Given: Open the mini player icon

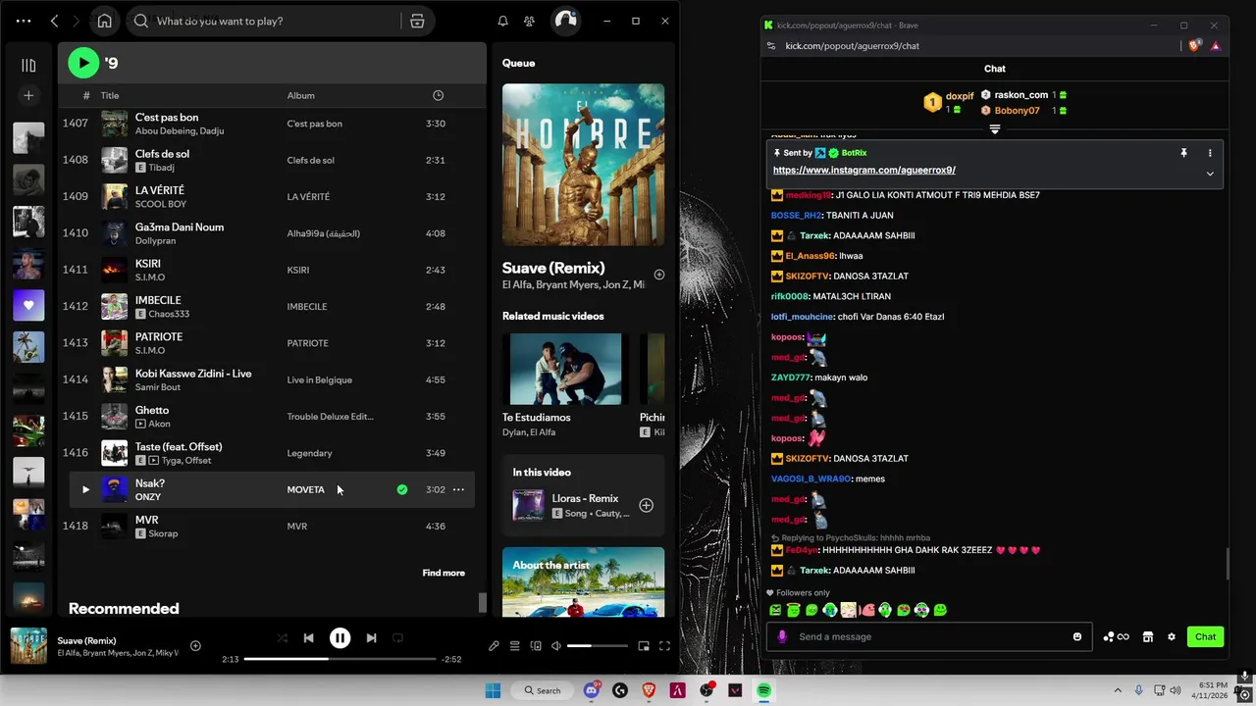Looking at the screenshot, I should pyautogui.click(x=644, y=646).
